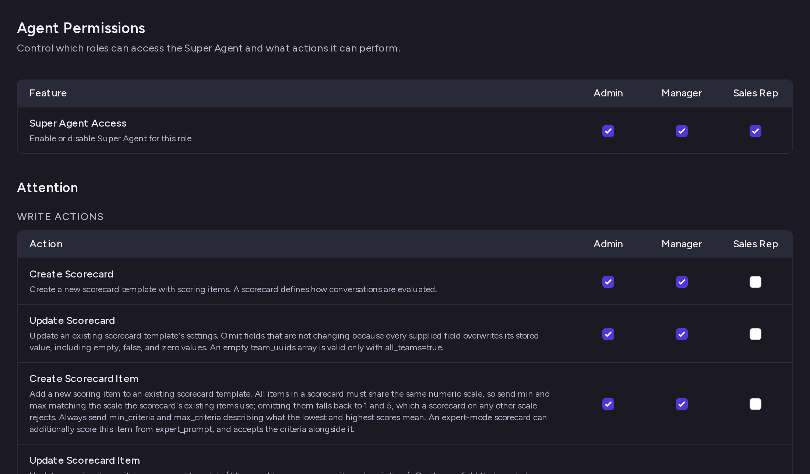
Task: Click the Action column header
Action: pyautogui.click(x=46, y=244)
